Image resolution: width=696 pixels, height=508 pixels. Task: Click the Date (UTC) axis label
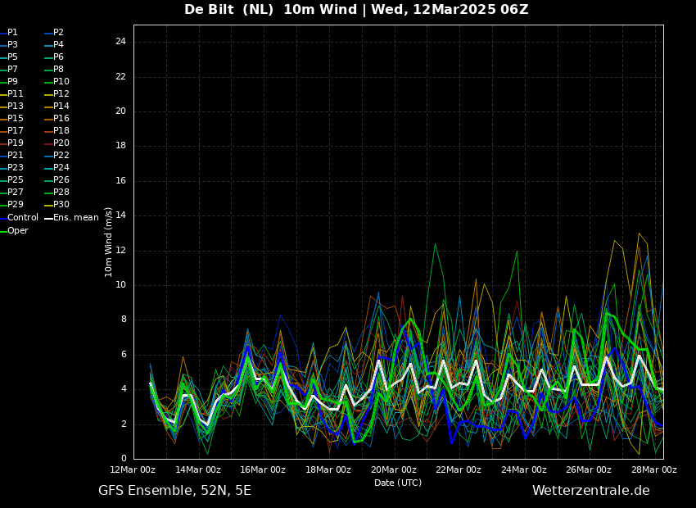398,483
